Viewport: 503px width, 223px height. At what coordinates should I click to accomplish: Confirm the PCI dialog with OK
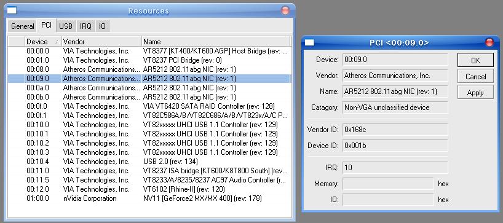click(x=475, y=60)
